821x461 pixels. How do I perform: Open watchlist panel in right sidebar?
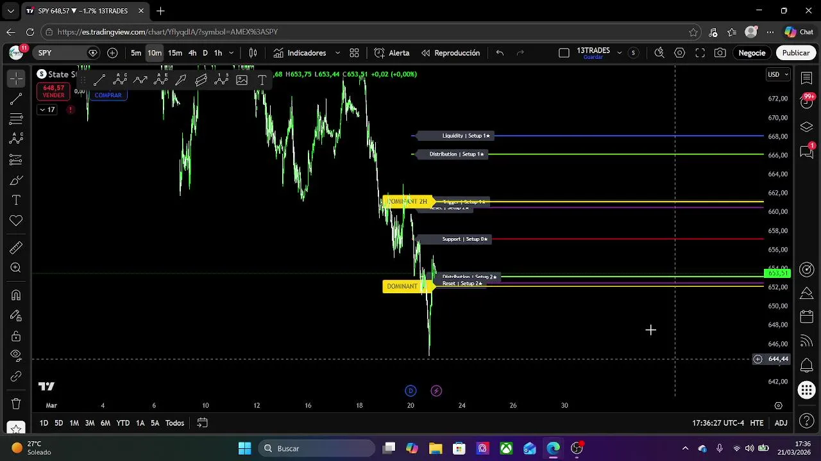807,78
